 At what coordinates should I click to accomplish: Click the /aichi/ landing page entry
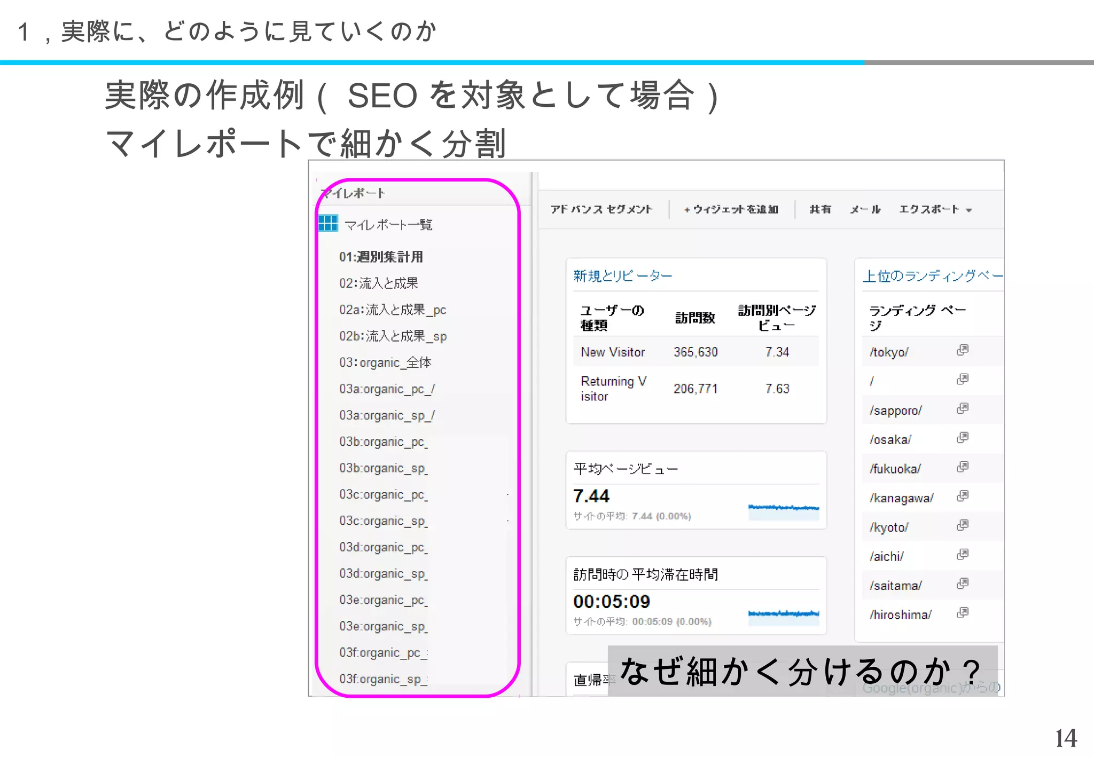coord(887,556)
